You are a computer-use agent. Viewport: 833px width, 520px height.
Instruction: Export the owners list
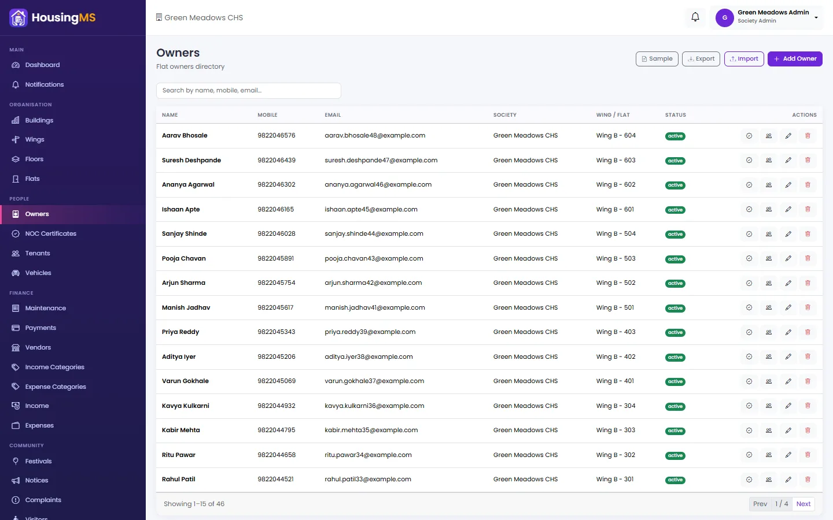[x=701, y=59]
